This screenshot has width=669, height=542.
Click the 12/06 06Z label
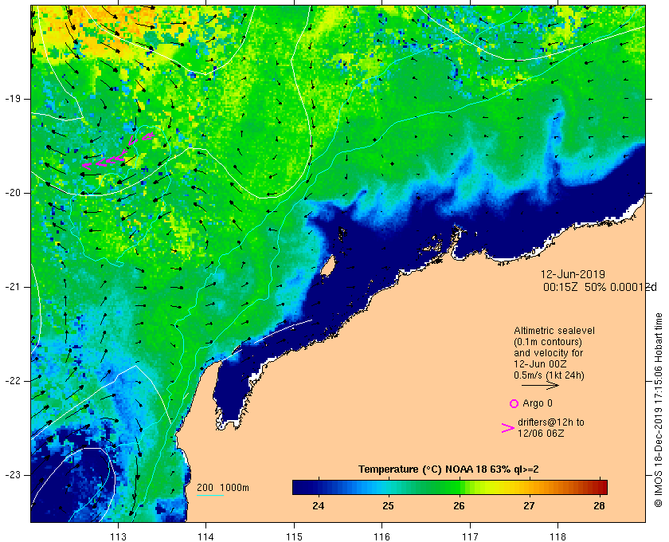click(541, 433)
